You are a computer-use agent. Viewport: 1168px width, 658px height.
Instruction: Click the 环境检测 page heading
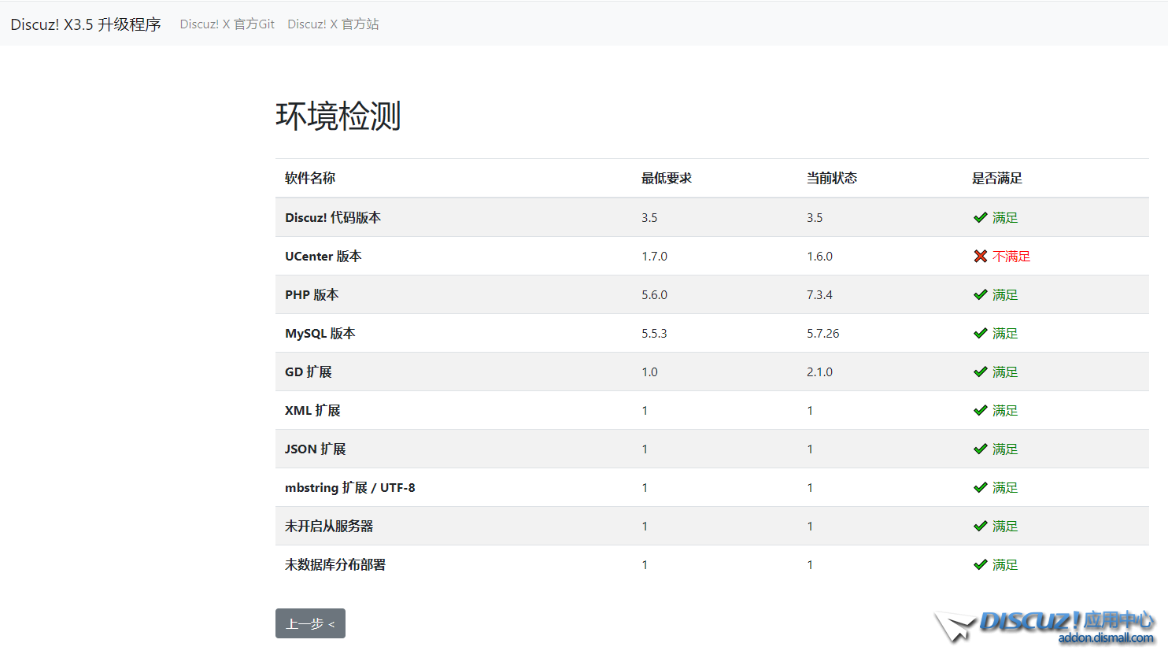(338, 116)
